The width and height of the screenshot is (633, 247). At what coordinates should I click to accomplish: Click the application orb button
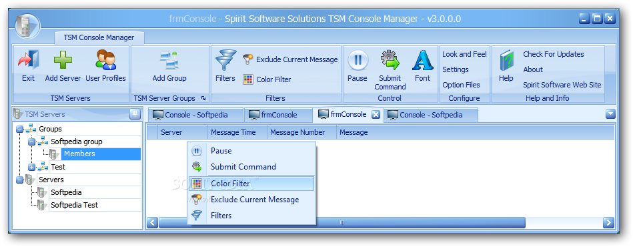coord(27,26)
